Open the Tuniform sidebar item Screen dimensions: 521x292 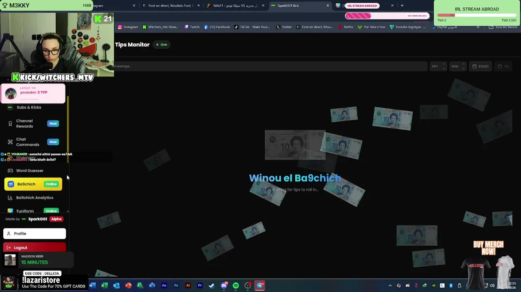point(33,211)
